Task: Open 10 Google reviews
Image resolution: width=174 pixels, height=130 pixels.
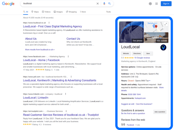Action: [x=142, y=58]
